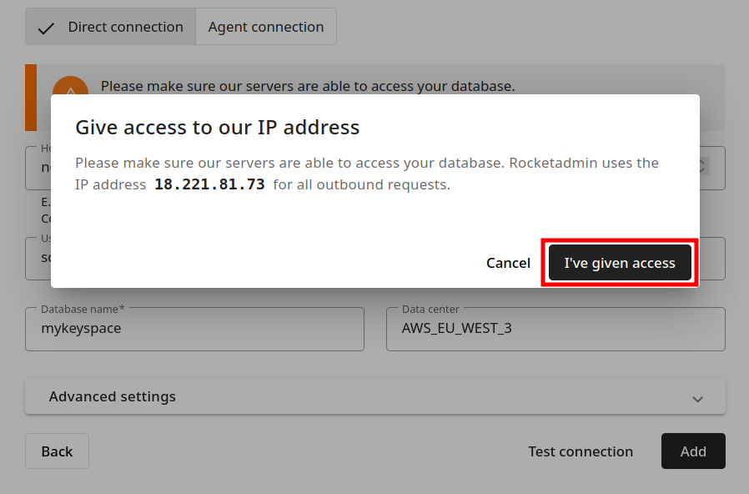Switch to Agent connection
The image size is (749, 494).
point(266,27)
